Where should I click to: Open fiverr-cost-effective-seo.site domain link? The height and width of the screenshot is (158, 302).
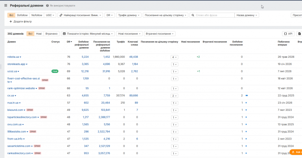pyautogui.click(x=24, y=80)
